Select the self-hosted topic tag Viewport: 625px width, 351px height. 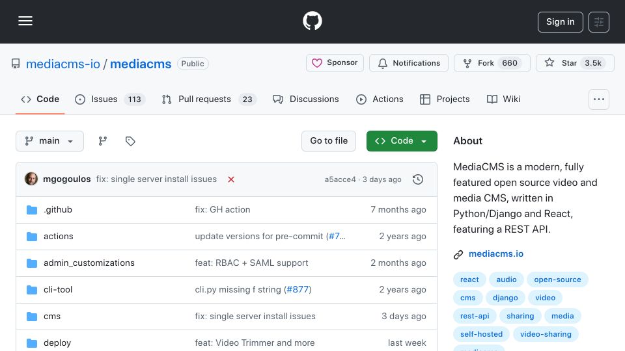click(481, 334)
